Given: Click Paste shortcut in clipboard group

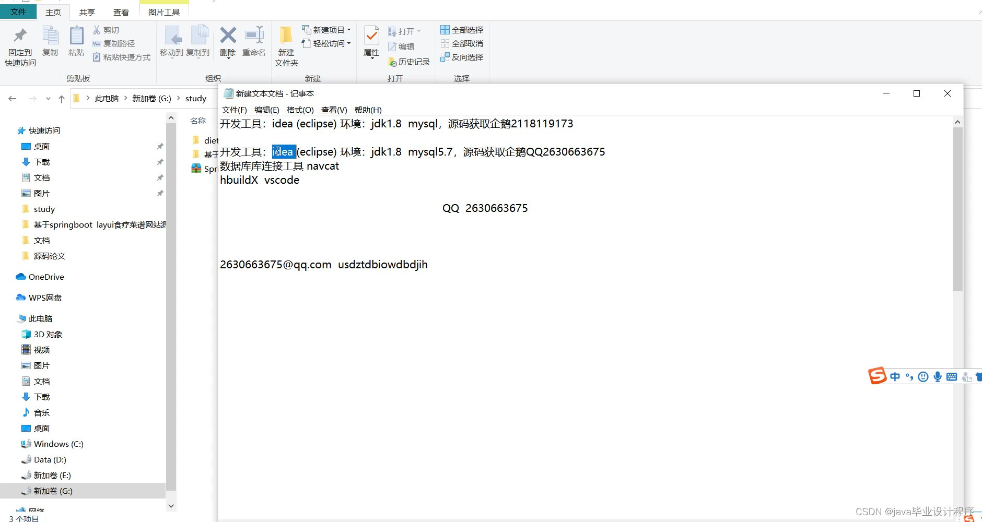Looking at the screenshot, I should [121, 57].
